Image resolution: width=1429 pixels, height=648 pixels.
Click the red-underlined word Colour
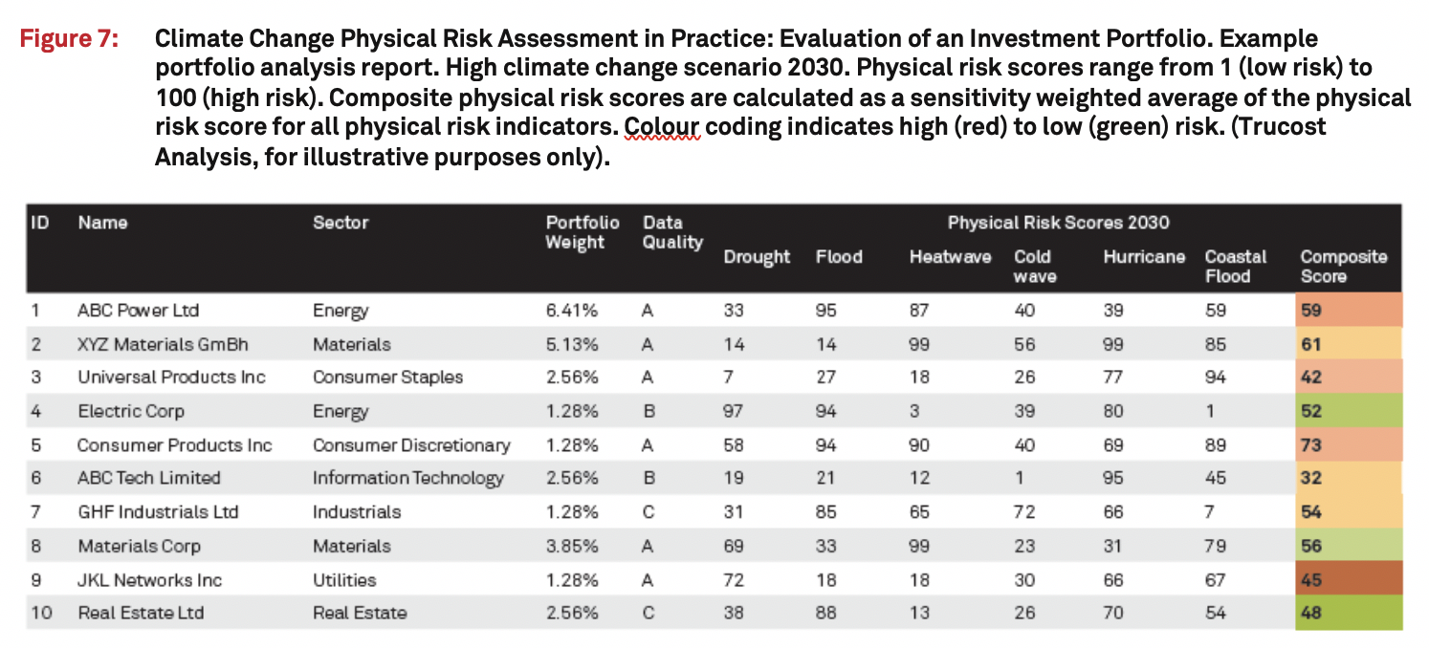point(662,127)
